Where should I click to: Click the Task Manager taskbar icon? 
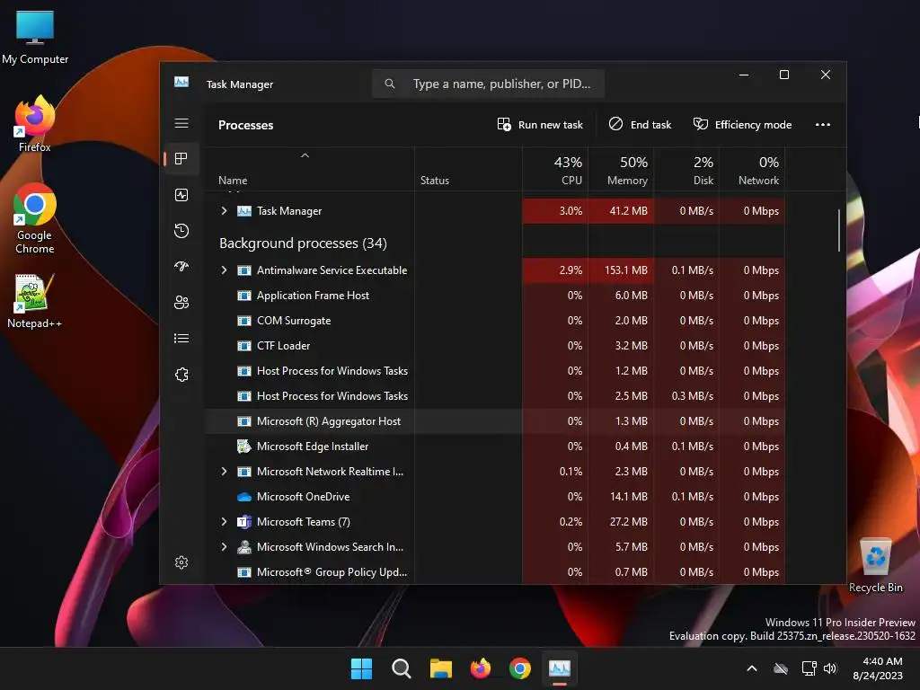click(x=559, y=668)
